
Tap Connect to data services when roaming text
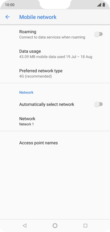click(x=52, y=37)
